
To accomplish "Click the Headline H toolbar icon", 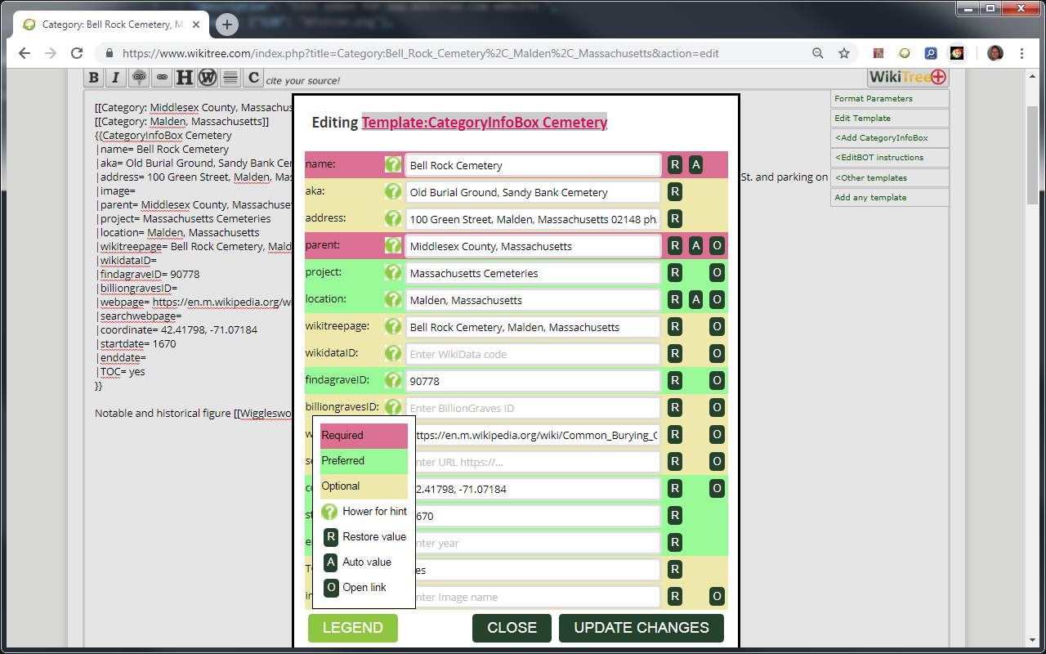I will click(185, 78).
